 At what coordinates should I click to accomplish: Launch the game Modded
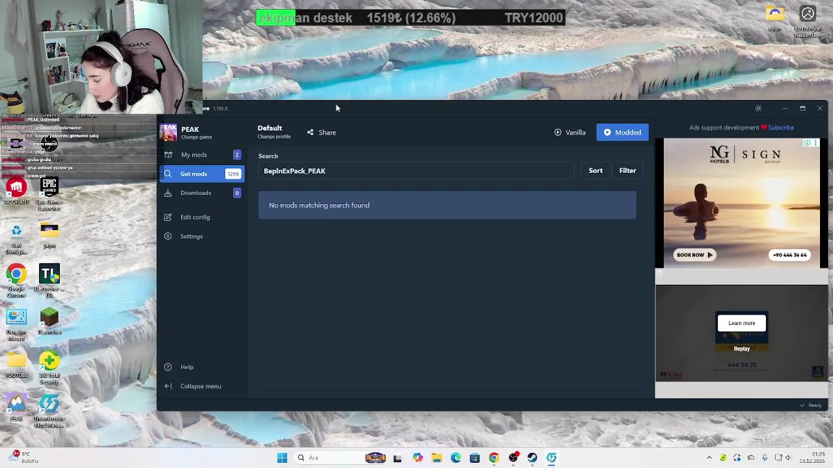click(623, 132)
